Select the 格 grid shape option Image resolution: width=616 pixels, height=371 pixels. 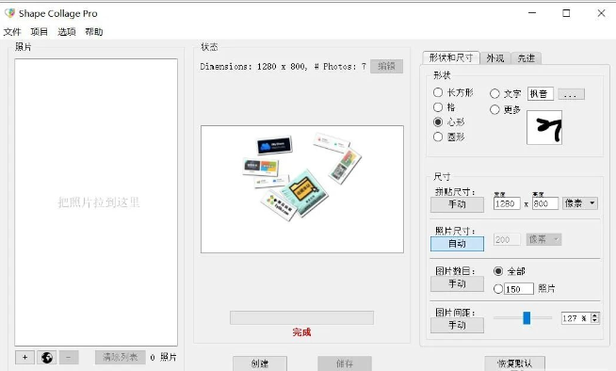point(438,106)
